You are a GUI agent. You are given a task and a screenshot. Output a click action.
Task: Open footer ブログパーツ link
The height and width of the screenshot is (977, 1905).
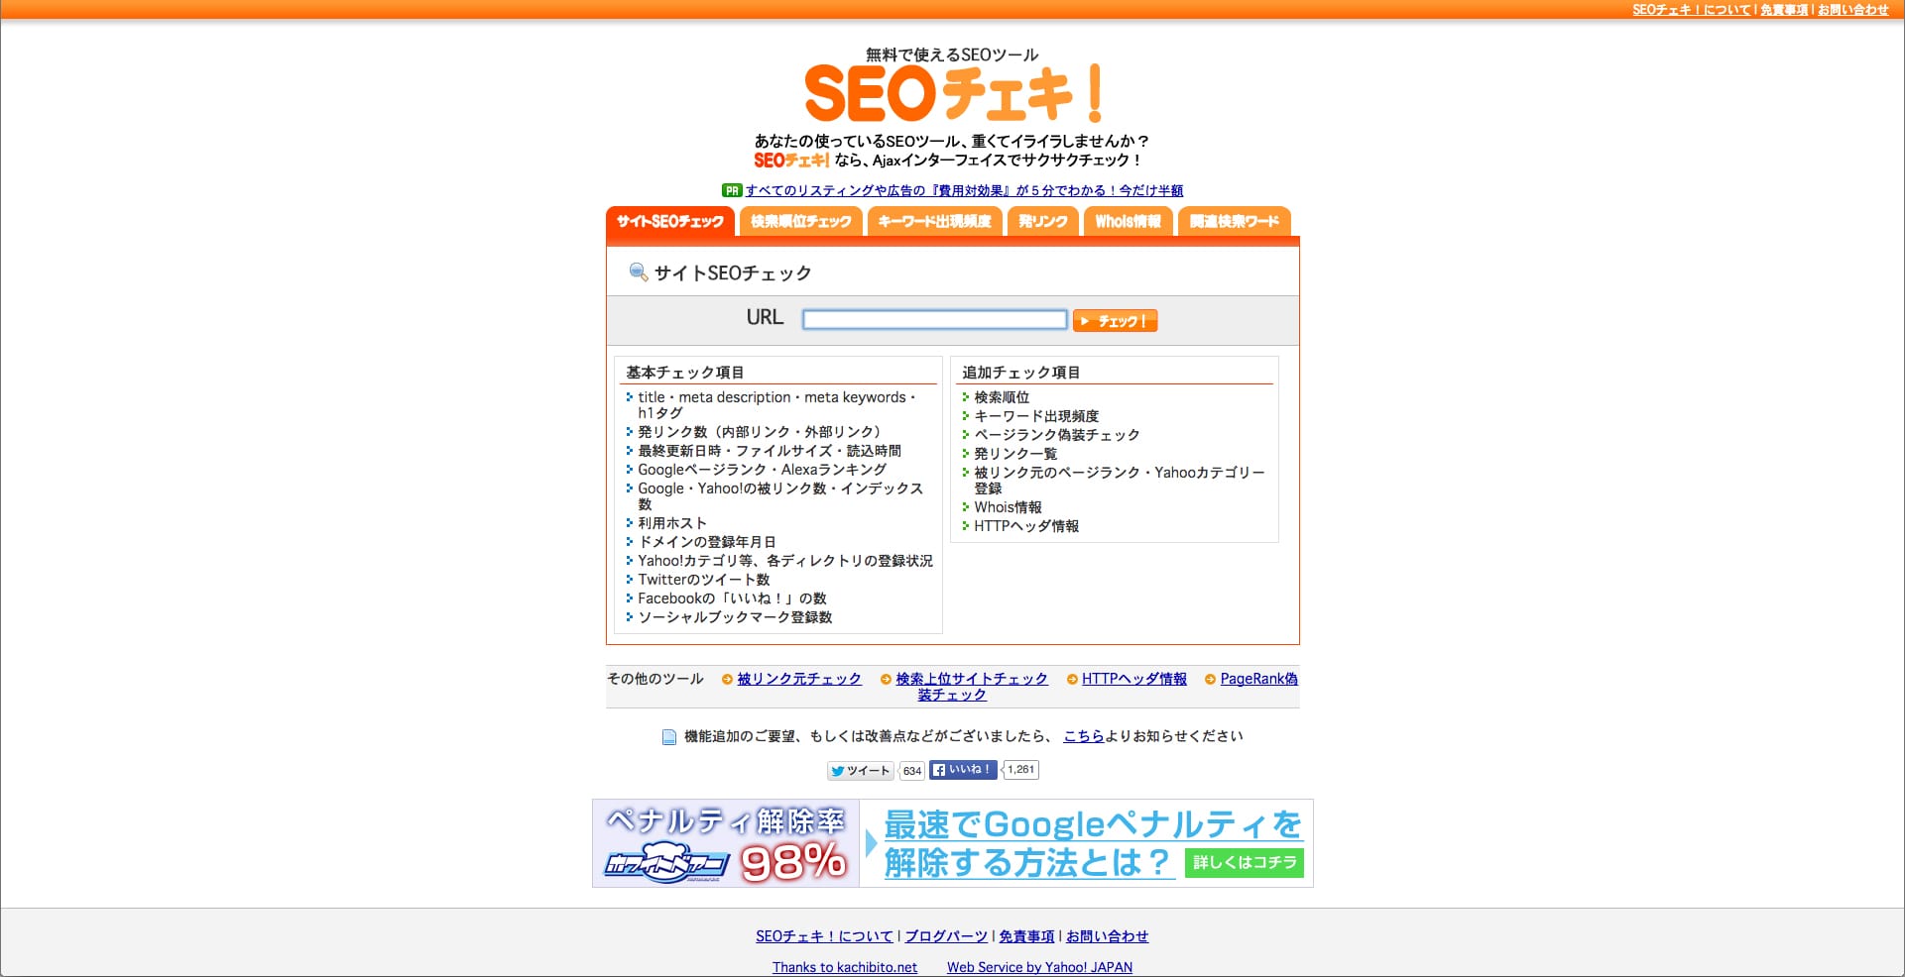(x=946, y=936)
